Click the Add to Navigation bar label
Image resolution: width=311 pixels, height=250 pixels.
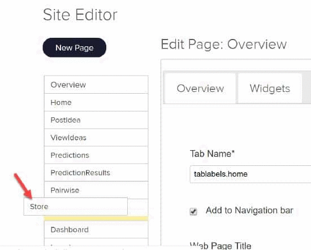pyautogui.click(x=249, y=210)
